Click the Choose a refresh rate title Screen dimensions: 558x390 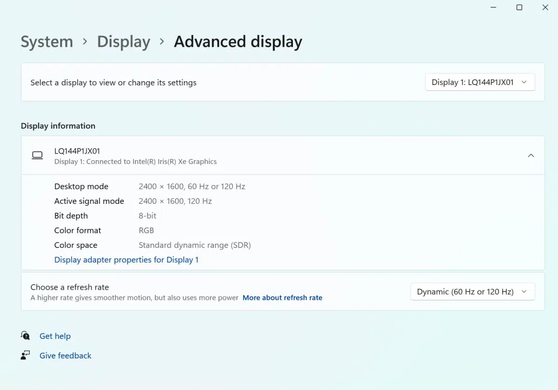tap(70, 287)
